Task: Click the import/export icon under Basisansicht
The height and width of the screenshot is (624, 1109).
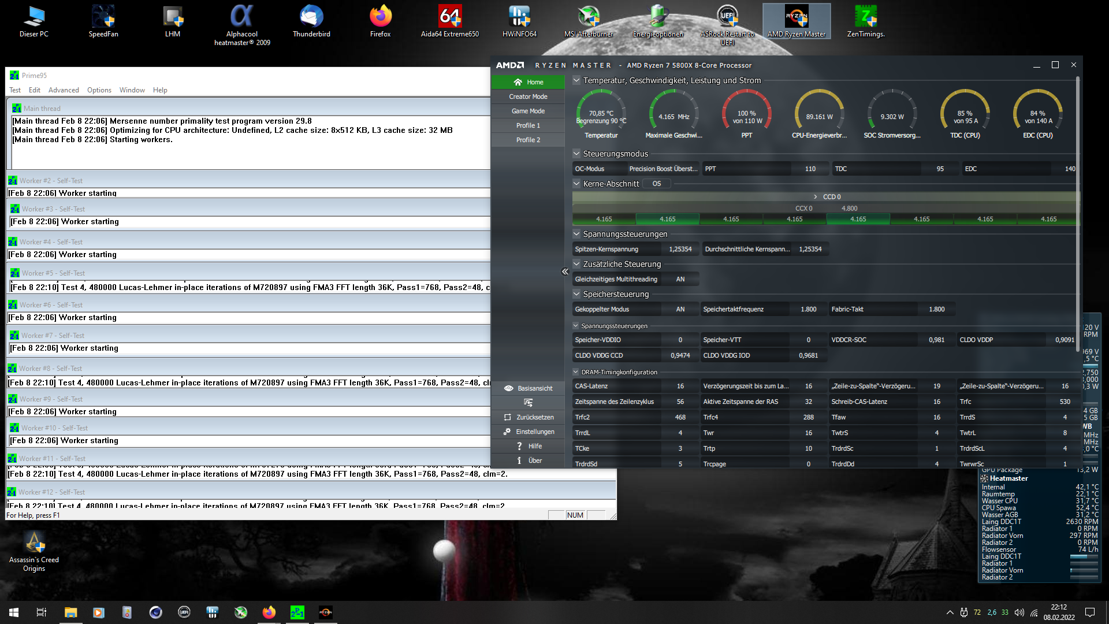Action: tap(528, 403)
